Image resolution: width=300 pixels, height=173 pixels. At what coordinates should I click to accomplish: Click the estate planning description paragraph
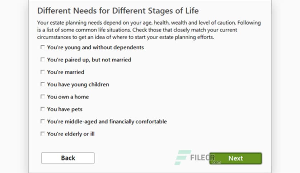point(149,30)
